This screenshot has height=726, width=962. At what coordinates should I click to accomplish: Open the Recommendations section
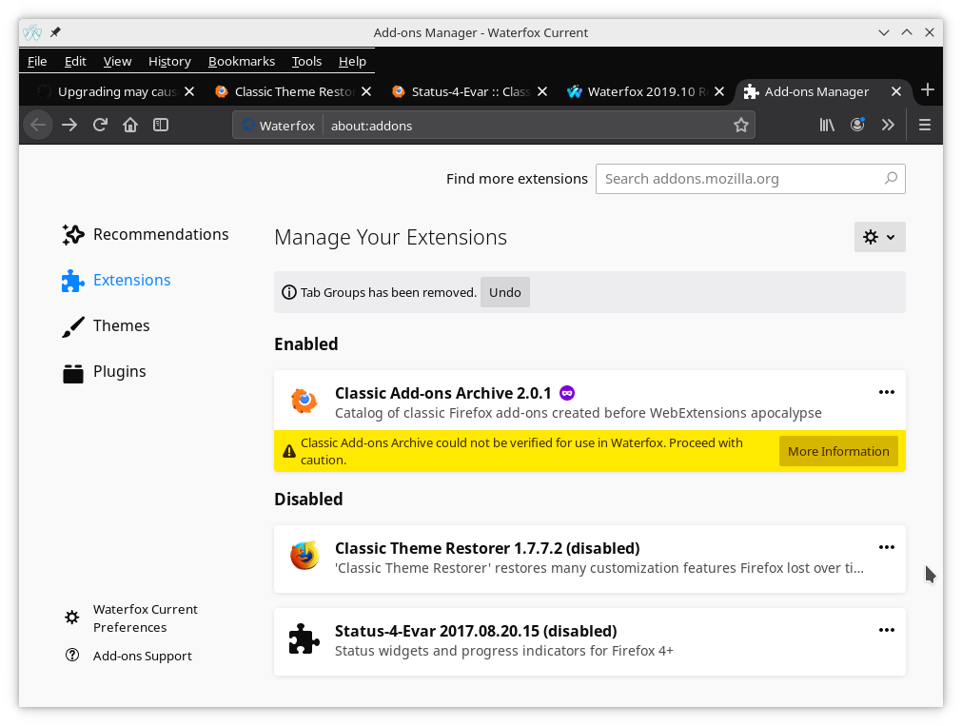(146, 234)
